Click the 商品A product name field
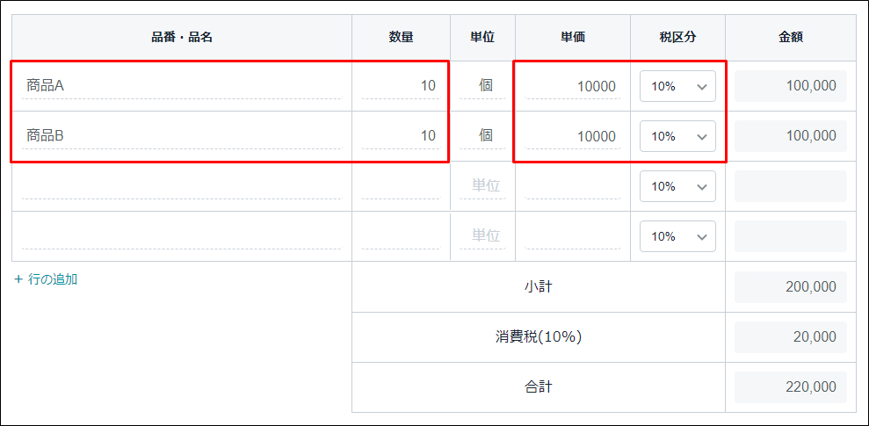This screenshot has width=869, height=426. (x=181, y=86)
